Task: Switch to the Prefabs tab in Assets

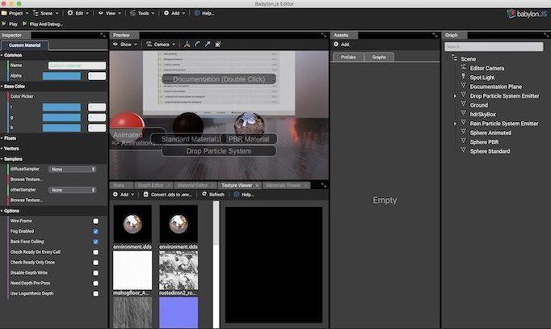Action: [348, 57]
